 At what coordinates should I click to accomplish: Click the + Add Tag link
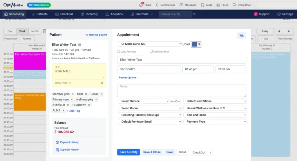73,111
